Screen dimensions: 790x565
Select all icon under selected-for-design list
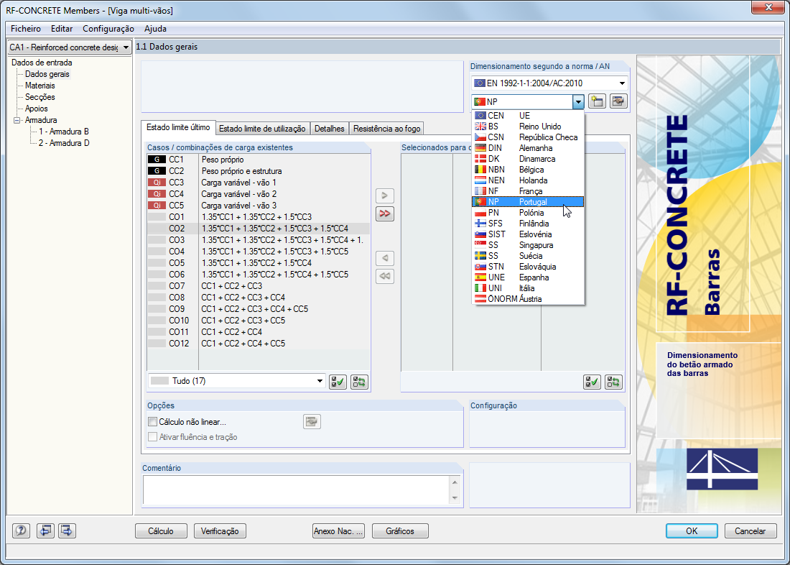point(592,382)
